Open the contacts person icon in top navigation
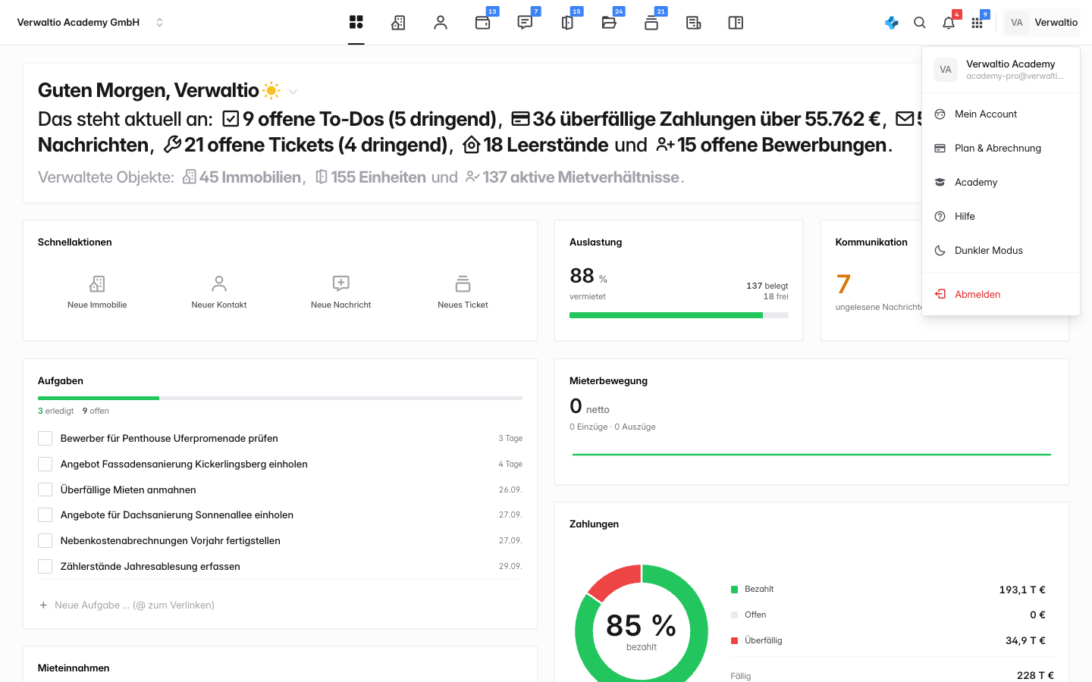The image size is (1092, 682). pos(441,23)
